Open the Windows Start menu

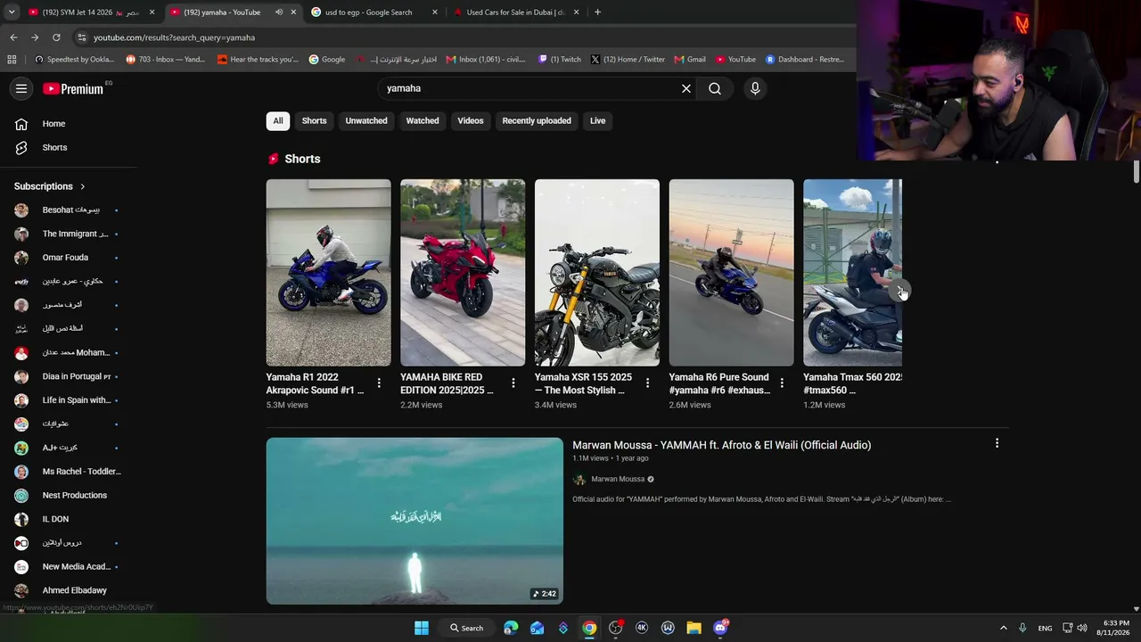pos(422,628)
